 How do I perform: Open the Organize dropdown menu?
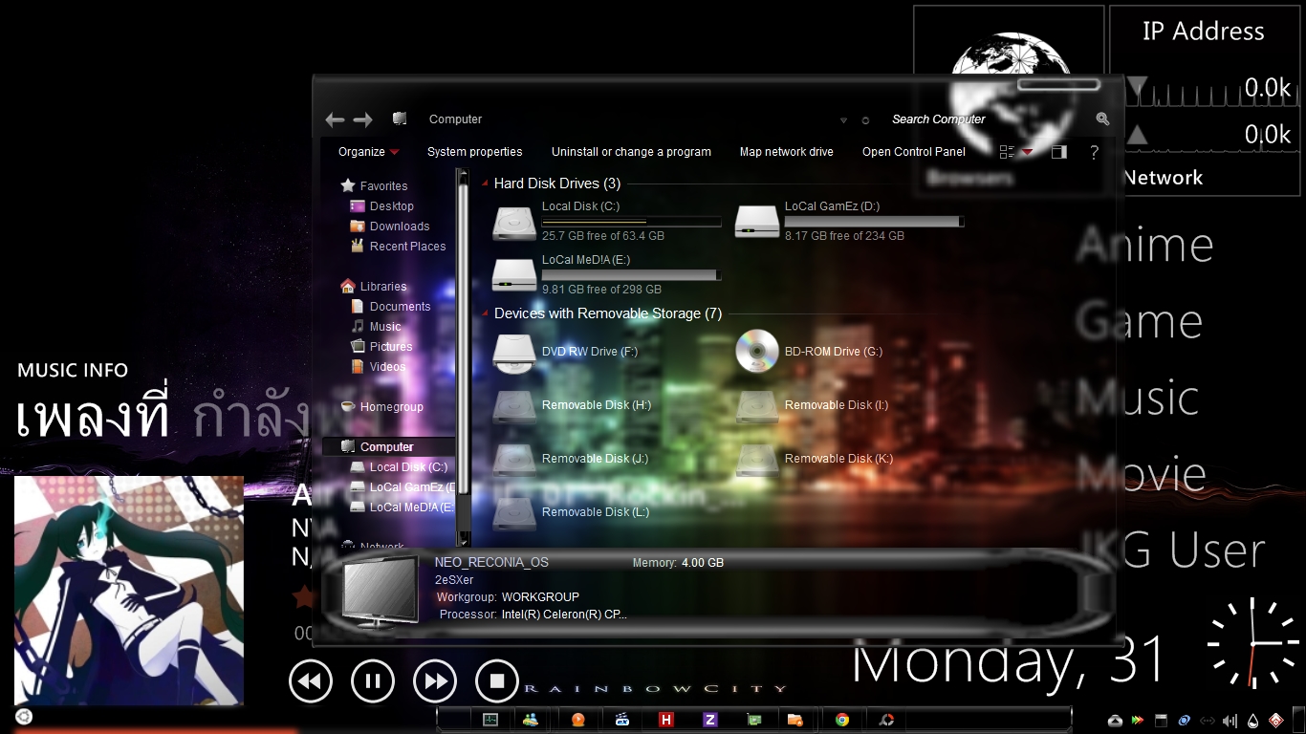point(368,152)
